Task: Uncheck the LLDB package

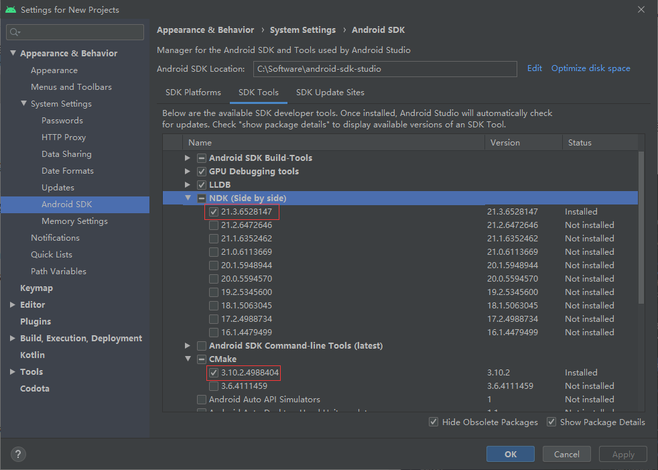Action: pyautogui.click(x=202, y=184)
